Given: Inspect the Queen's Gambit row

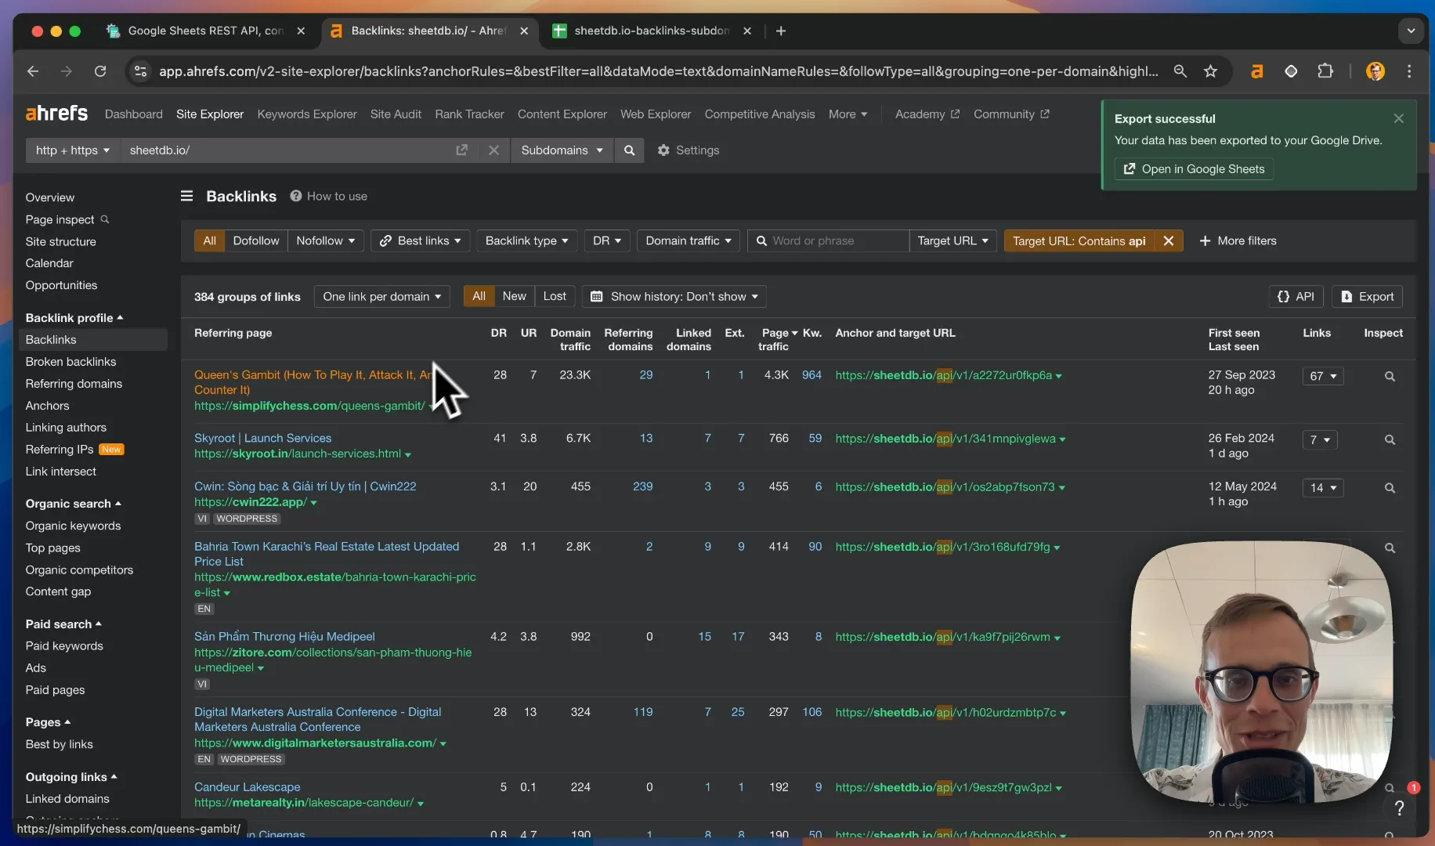Looking at the screenshot, I should (1390, 376).
